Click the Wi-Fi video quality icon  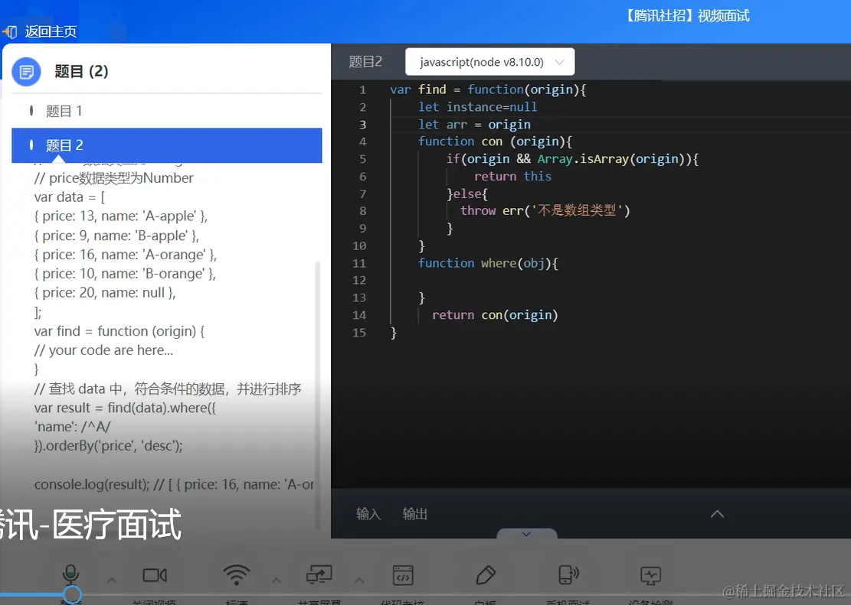click(x=237, y=574)
